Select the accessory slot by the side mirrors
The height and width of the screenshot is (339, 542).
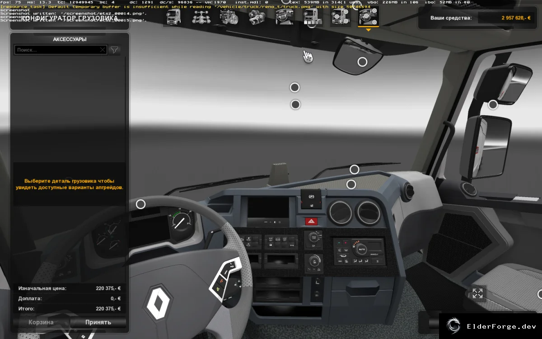493,104
